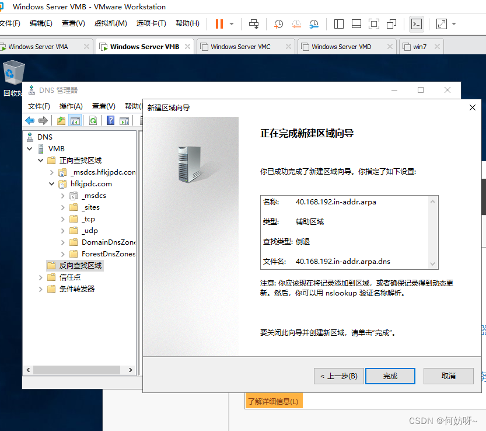Open the 操作(A) menu in DNS Manager

[x=71, y=106]
